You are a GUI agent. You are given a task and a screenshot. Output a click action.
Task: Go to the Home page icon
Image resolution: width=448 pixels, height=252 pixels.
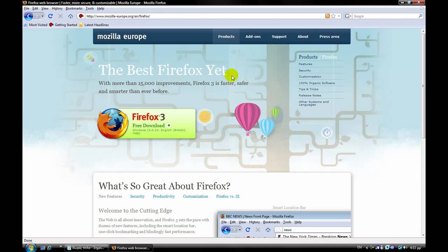tap(70, 16)
